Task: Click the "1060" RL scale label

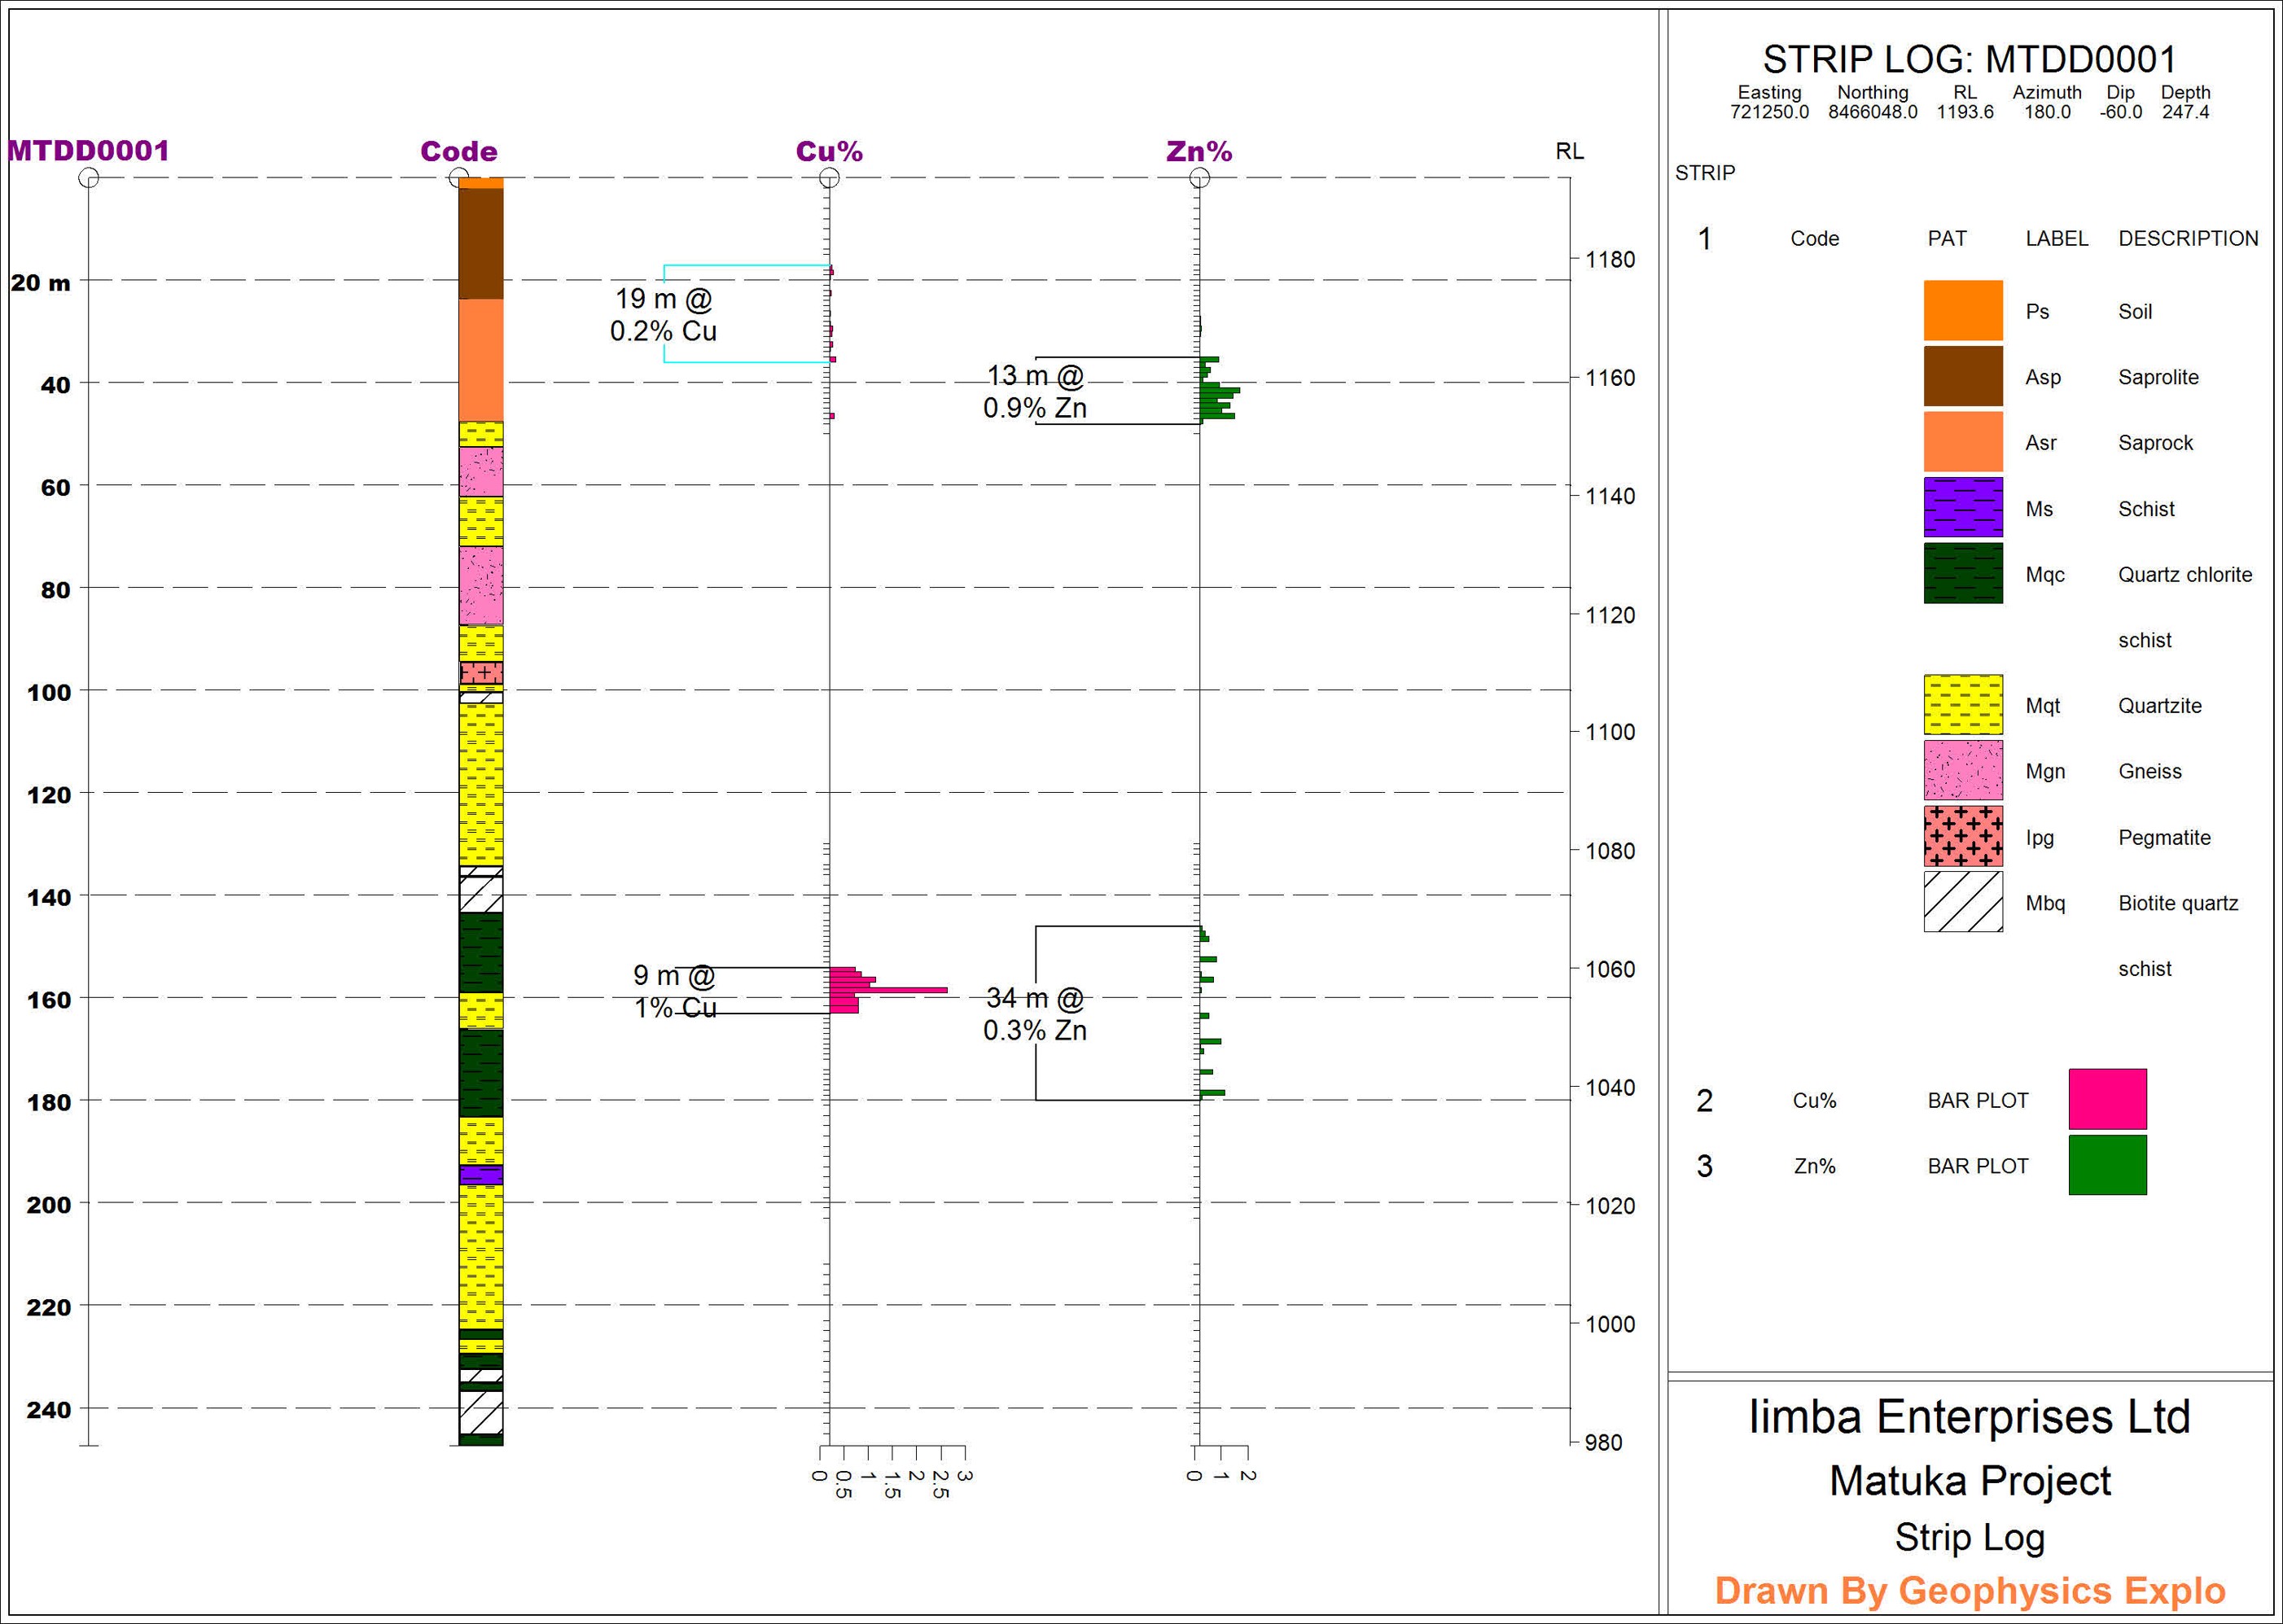Action: coord(1611,969)
